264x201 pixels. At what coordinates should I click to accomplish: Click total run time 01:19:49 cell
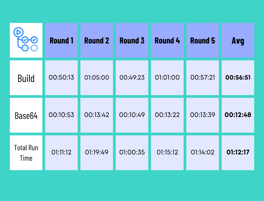(x=97, y=152)
